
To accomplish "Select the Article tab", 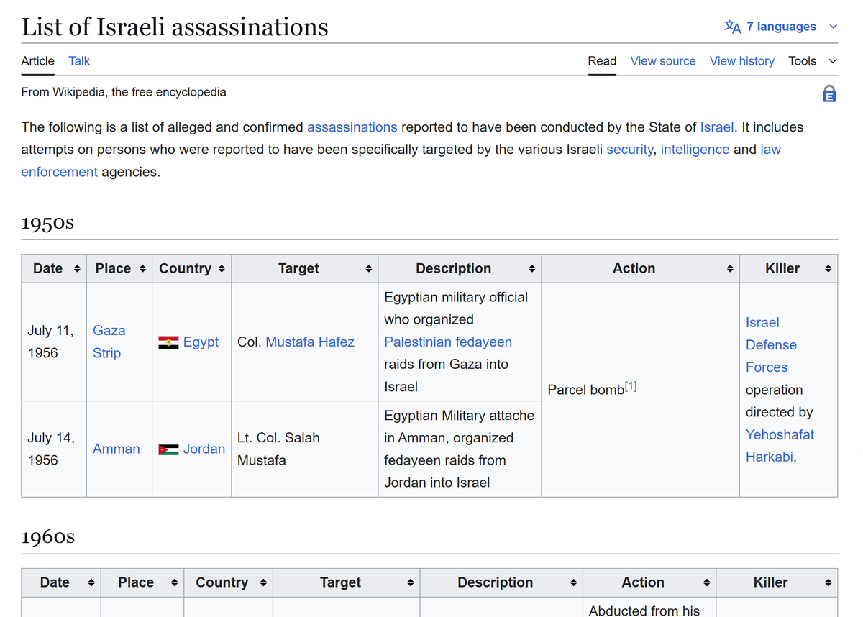I will tap(37, 61).
